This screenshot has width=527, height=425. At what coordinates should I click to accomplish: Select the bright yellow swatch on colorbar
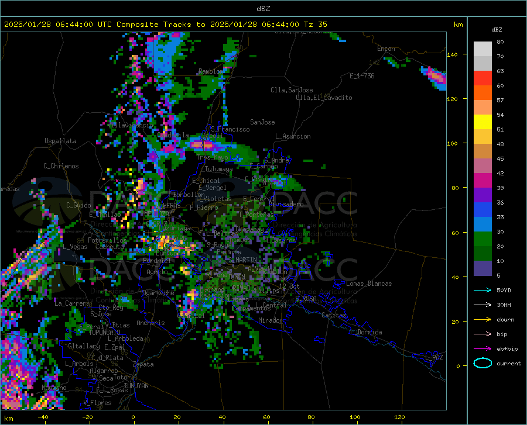click(482, 122)
